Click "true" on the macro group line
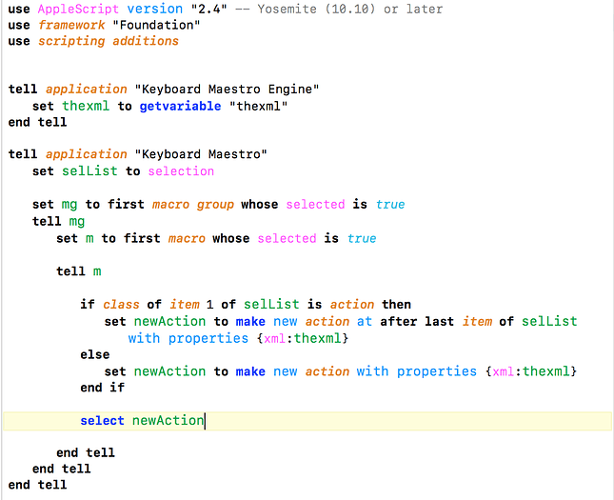This screenshot has width=614, height=500. 390,205
